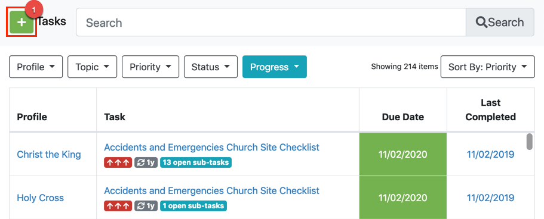Image resolution: width=544 pixels, height=219 pixels.
Task: Click the red priority arrows badge for Christ the King
Action: 118,162
